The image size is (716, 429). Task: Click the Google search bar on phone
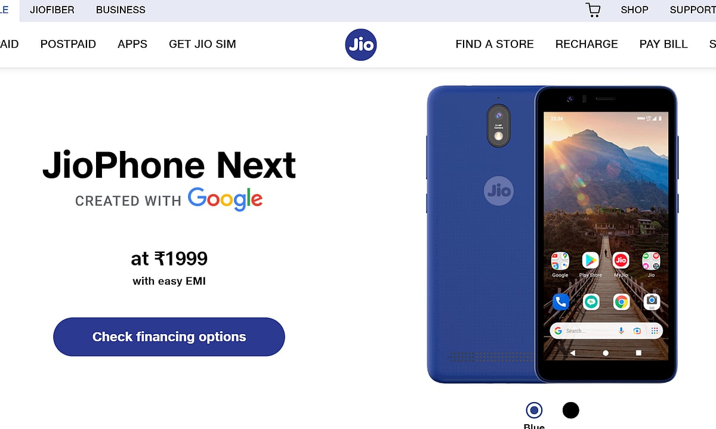coord(606,331)
